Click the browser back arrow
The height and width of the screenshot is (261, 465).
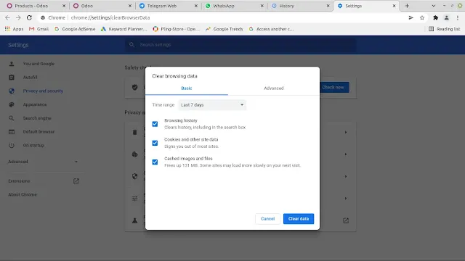pos(7,17)
